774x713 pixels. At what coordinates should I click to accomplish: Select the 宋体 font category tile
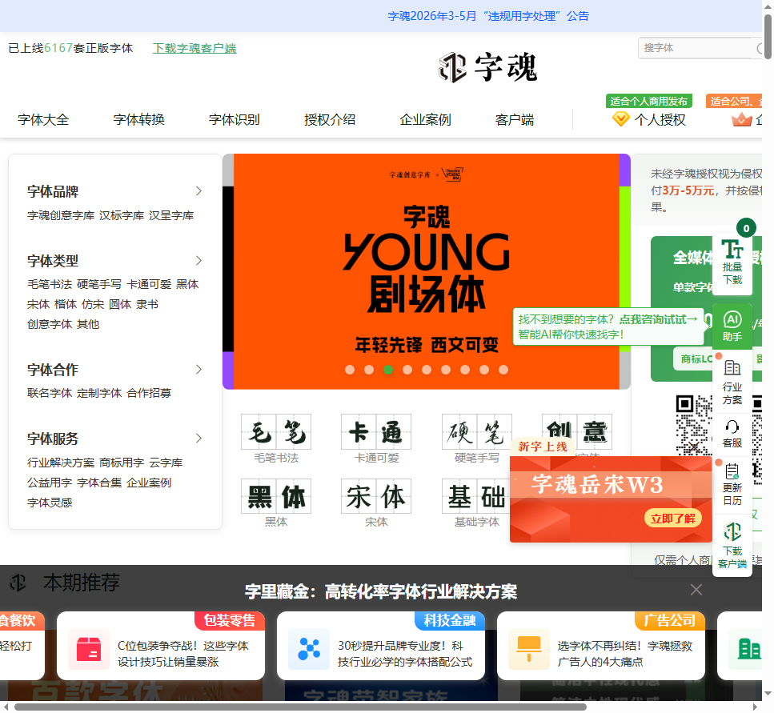click(376, 503)
